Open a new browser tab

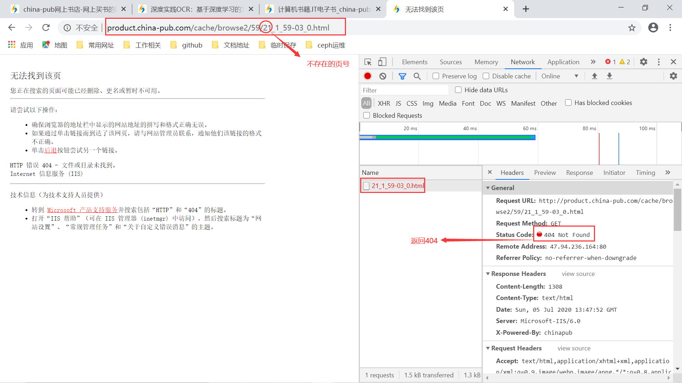tap(526, 9)
